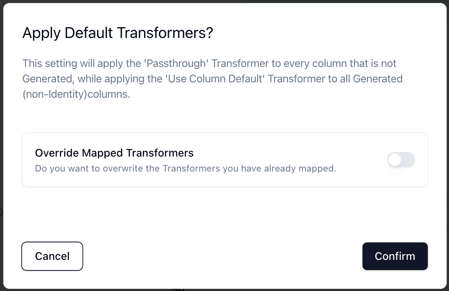This screenshot has height=291, width=449.
Task: Confirm applying default transformers
Action: coord(395,256)
